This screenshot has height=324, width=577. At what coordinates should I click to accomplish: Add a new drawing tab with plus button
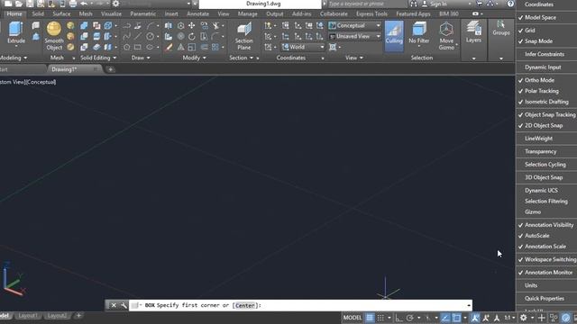click(110, 69)
